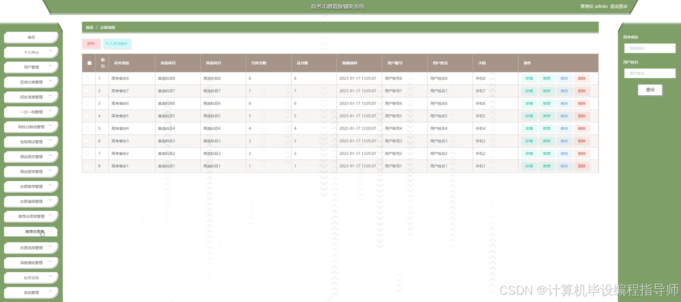Click 推荐 for 用户账号6 row
The image size is (681, 302).
click(x=546, y=103)
